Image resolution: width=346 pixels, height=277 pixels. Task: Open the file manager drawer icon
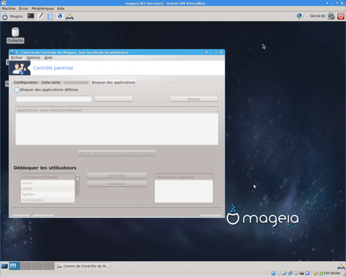(x=50, y=16)
